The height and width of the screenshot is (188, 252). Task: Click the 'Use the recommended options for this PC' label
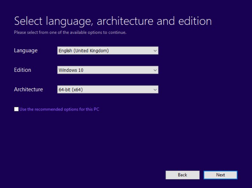click(59, 109)
